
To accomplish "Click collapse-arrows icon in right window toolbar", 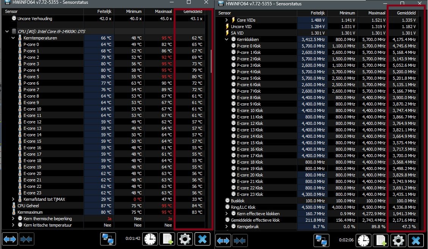I will [x=240, y=241].
